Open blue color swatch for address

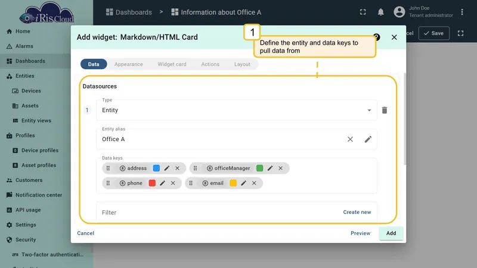pyautogui.click(x=156, y=168)
